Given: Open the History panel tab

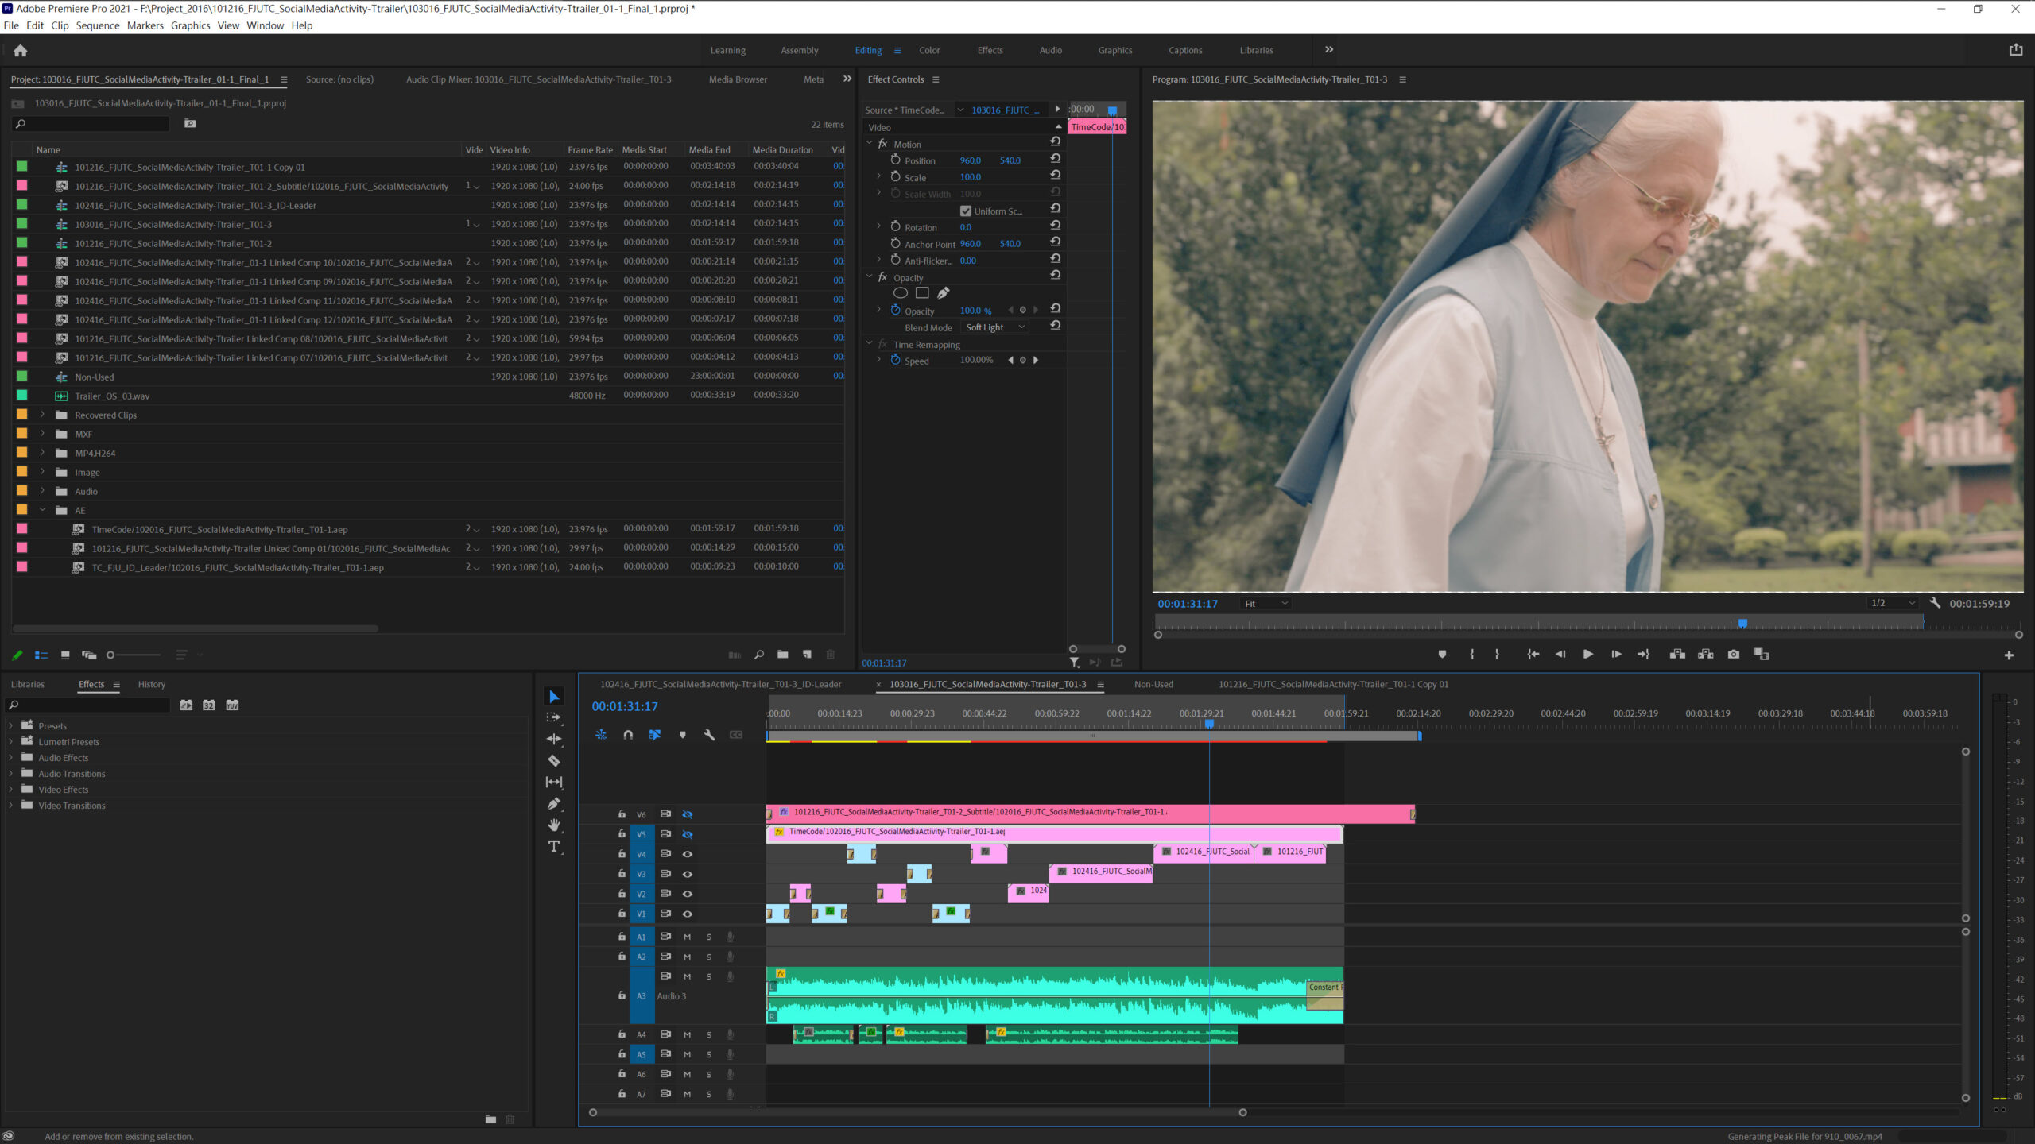Looking at the screenshot, I should click(151, 685).
